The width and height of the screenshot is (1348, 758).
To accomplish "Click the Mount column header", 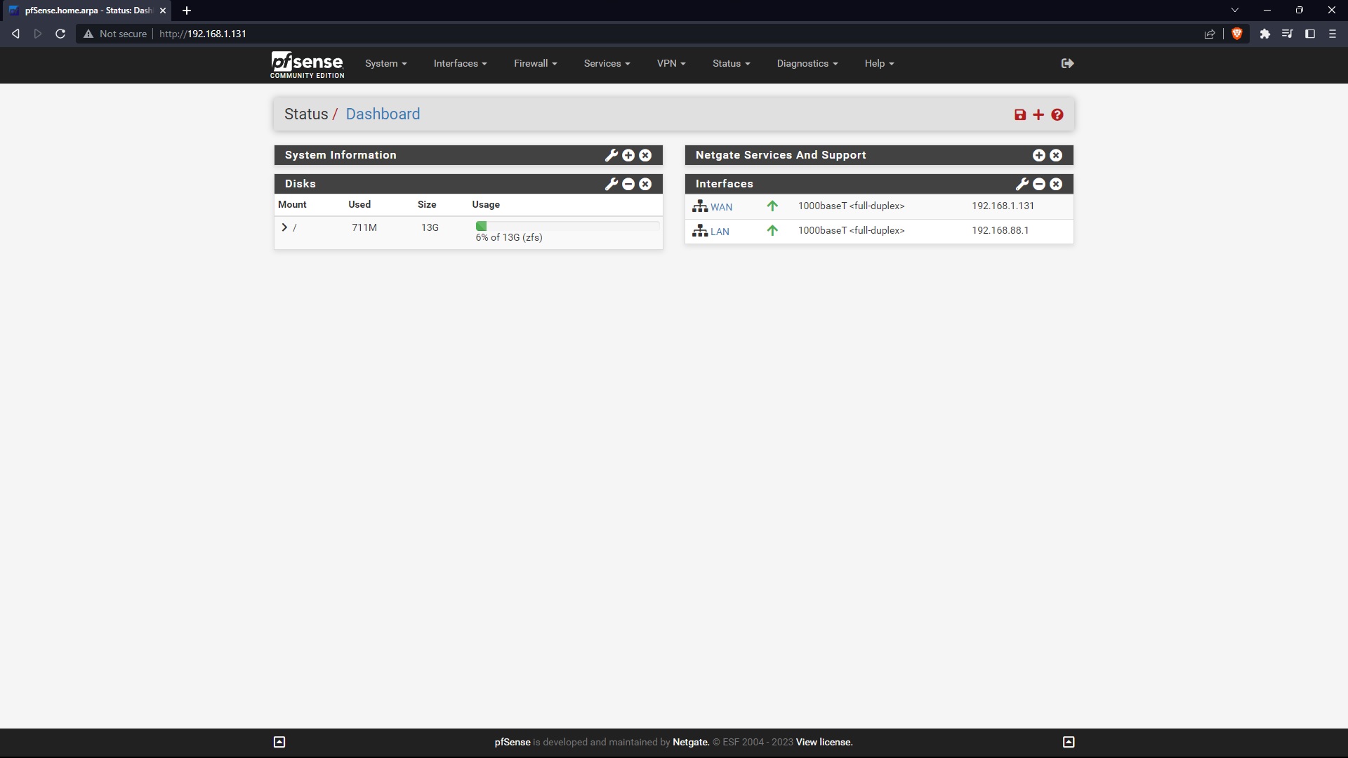I will [x=292, y=204].
